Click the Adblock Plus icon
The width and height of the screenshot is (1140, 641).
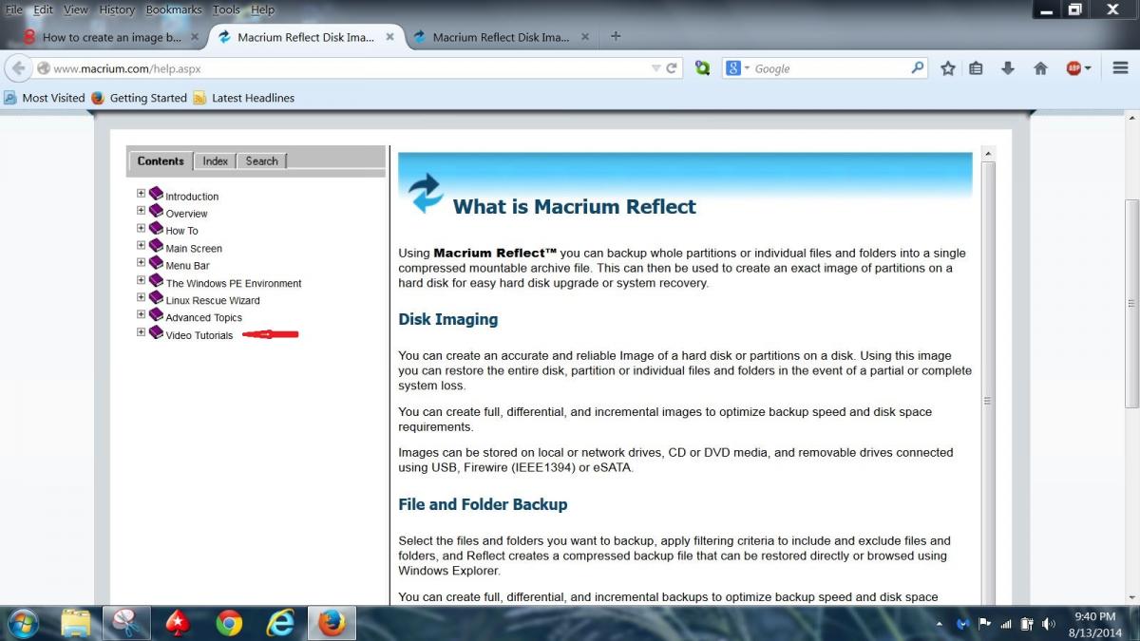coord(1073,68)
